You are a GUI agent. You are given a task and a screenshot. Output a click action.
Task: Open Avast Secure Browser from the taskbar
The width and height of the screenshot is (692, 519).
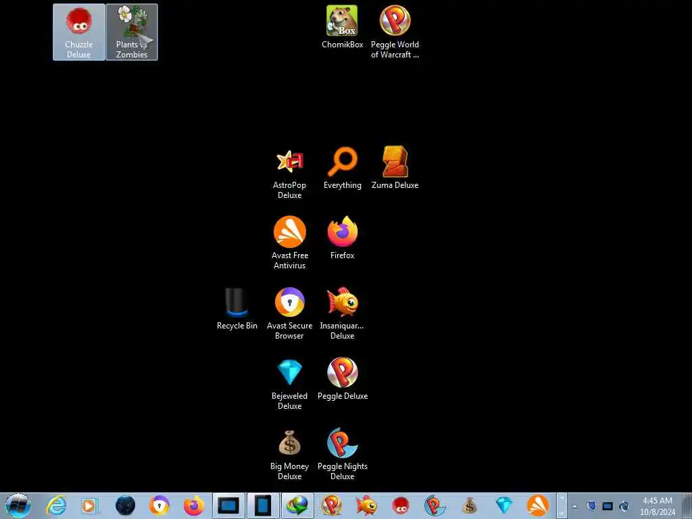click(159, 505)
